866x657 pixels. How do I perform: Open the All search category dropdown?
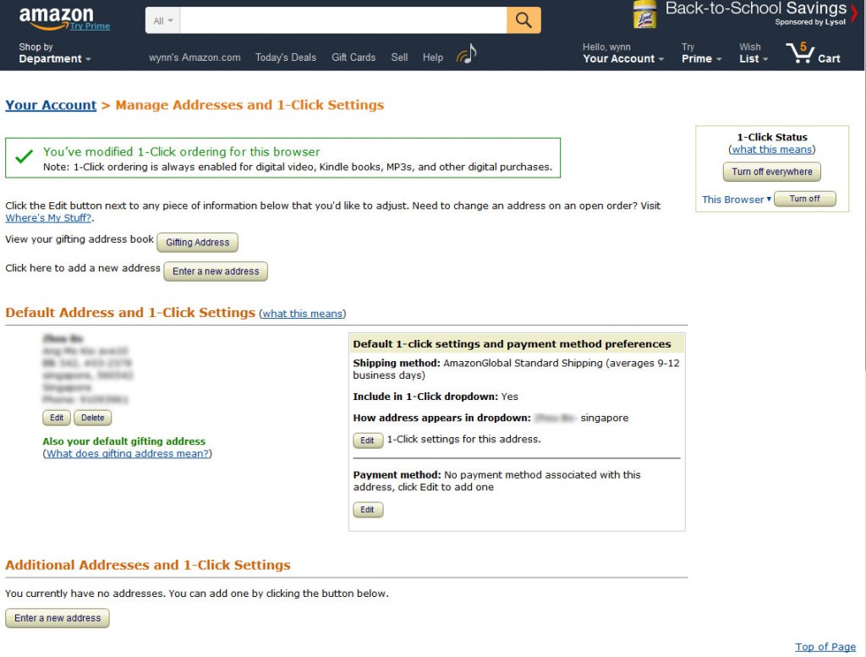point(163,20)
